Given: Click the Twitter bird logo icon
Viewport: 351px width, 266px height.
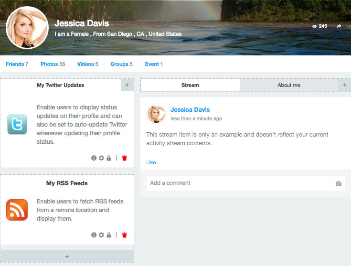Looking at the screenshot, I should 17,124.
